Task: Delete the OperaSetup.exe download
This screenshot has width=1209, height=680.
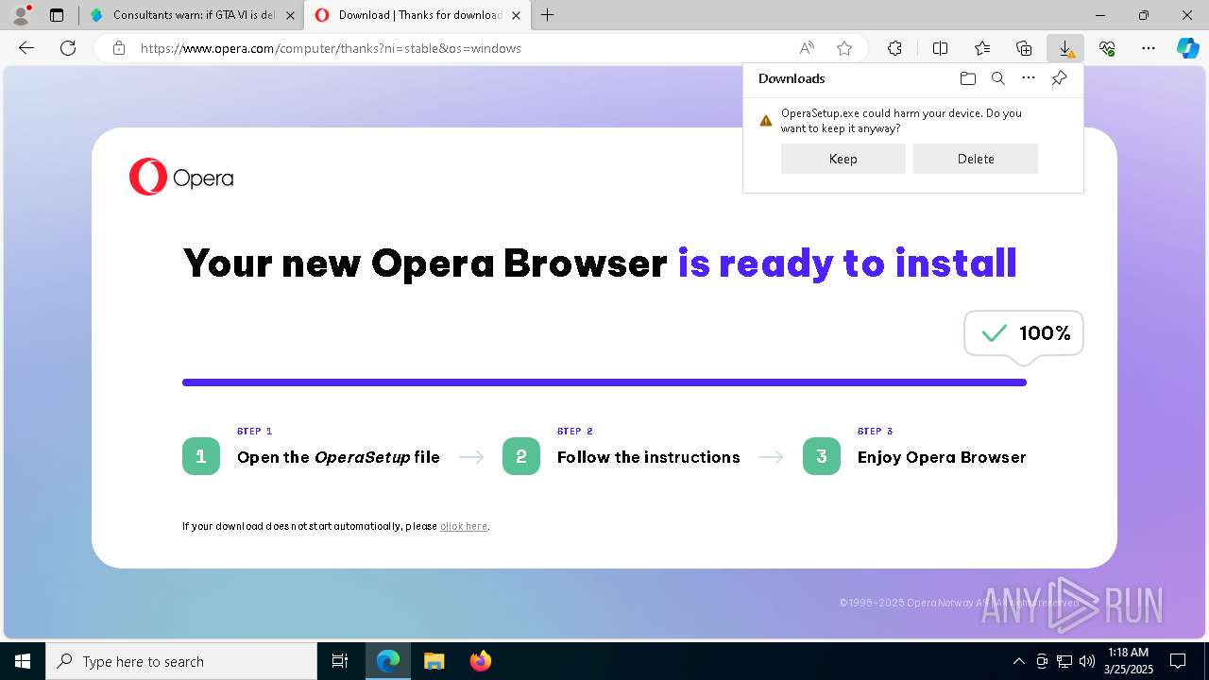Action: point(976,159)
